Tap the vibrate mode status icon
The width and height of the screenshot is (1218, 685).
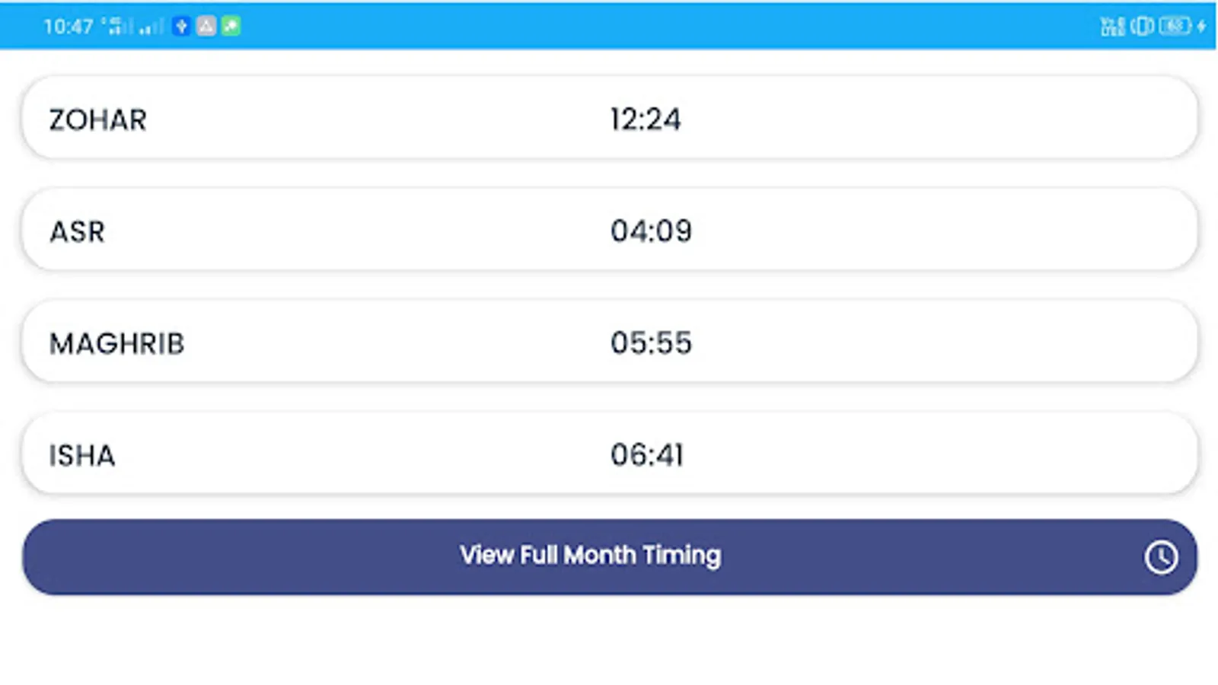pyautogui.click(x=1142, y=27)
